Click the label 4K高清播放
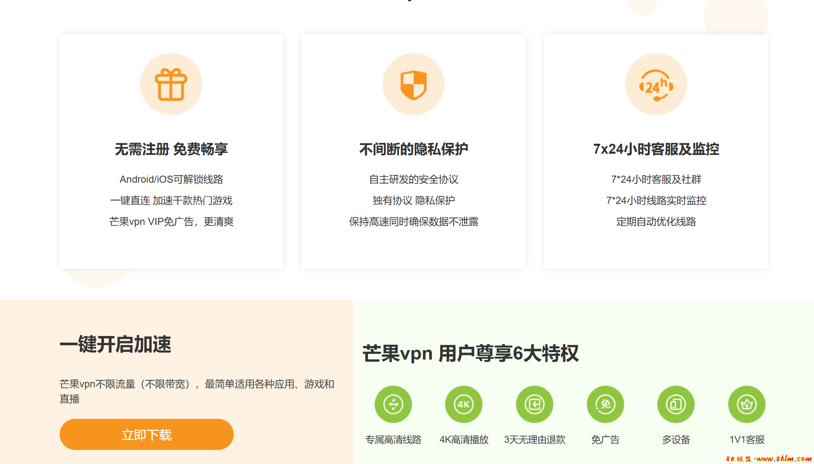814x464 pixels. [464, 440]
